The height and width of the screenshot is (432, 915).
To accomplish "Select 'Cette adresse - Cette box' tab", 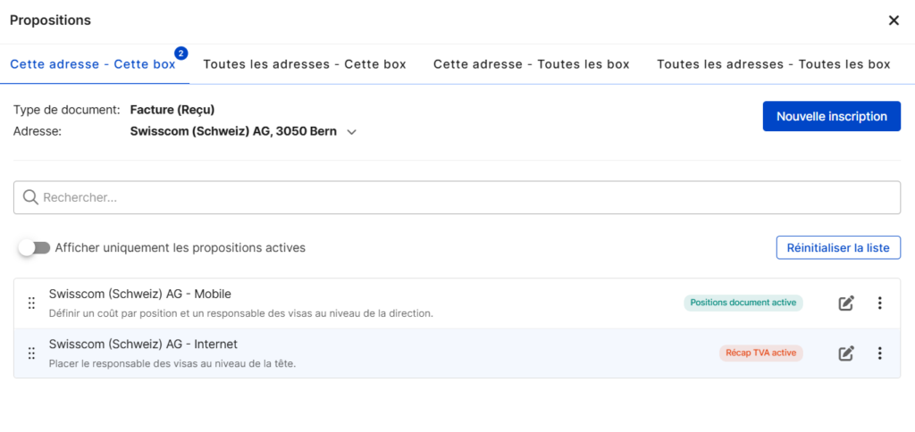I will 93,64.
